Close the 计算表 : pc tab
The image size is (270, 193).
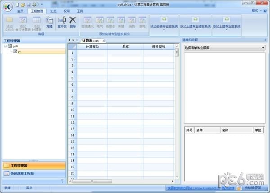pyautogui.click(x=104, y=41)
